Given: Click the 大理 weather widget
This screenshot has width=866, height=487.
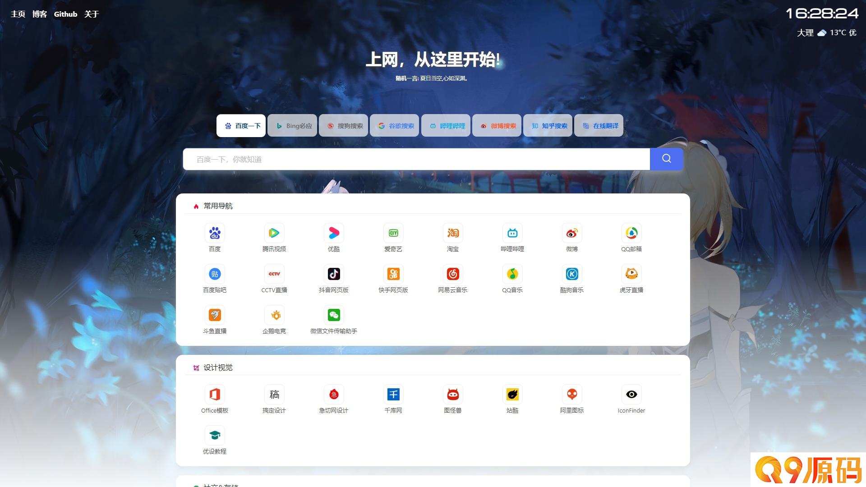Looking at the screenshot, I should [x=826, y=32].
